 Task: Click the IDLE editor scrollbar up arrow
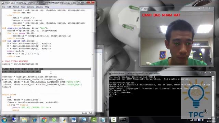[93, 10]
